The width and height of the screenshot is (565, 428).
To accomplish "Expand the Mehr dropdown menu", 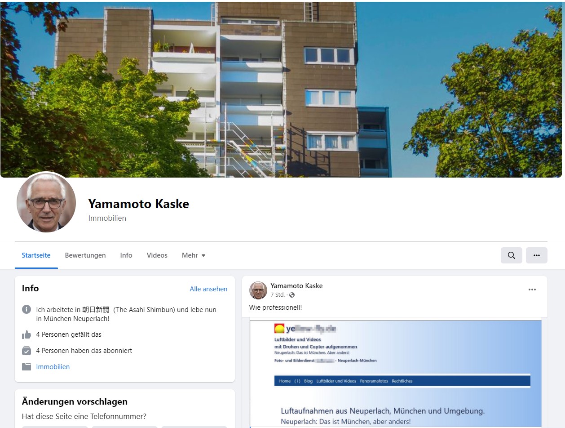I will (194, 255).
